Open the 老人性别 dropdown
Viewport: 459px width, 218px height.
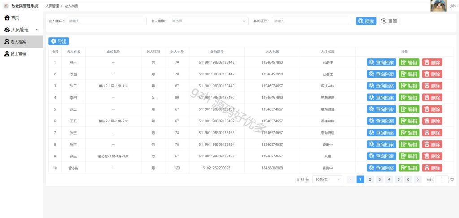click(209, 21)
